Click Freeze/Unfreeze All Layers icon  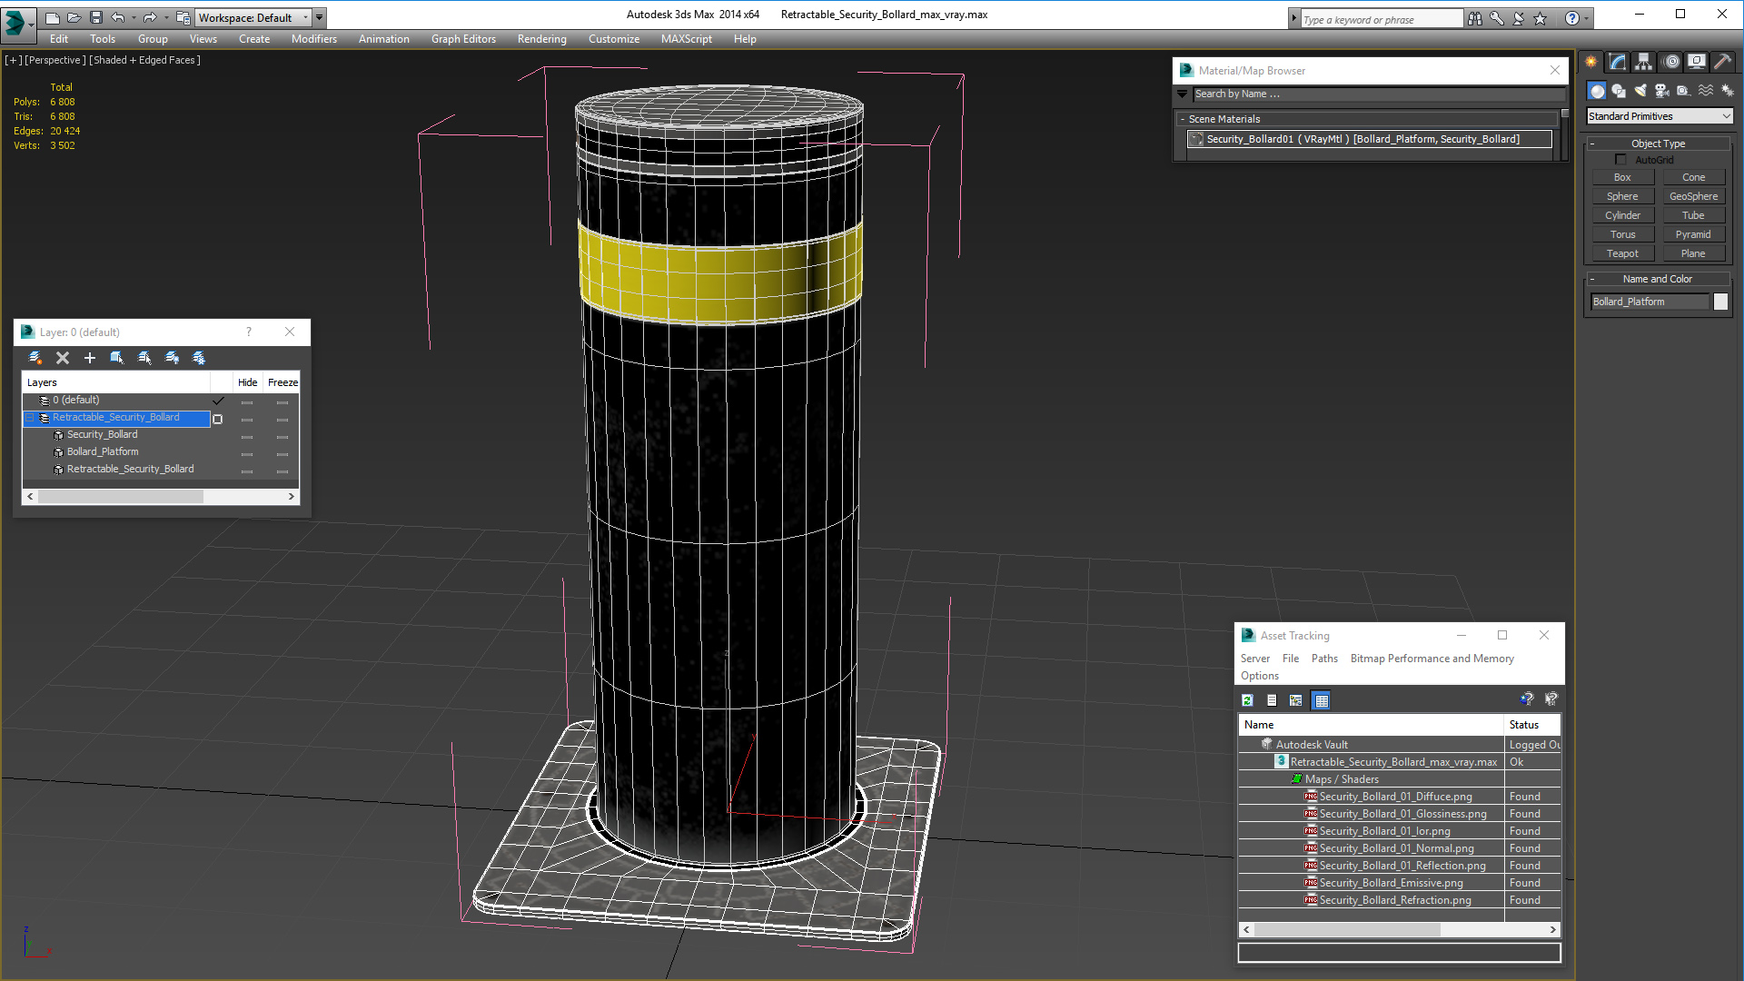[x=199, y=358]
